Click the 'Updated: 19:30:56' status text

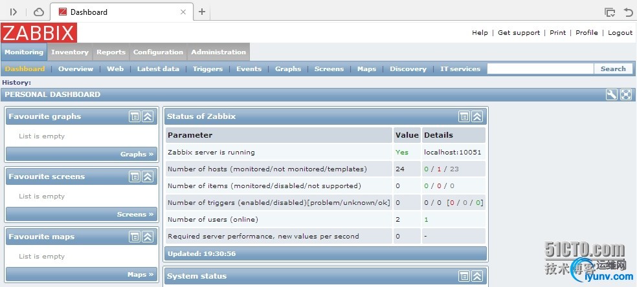[x=201, y=254]
